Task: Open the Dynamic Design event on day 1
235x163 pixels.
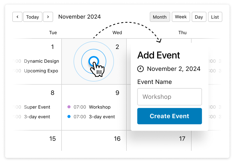Action: point(42,61)
